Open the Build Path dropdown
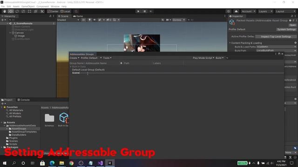 (276, 51)
